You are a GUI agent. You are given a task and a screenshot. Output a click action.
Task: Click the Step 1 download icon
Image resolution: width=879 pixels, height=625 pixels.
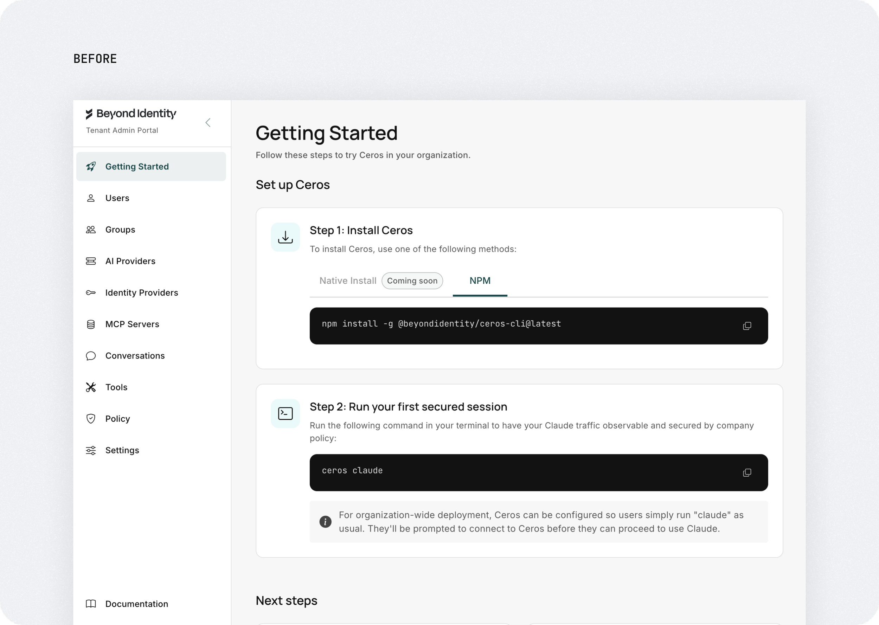pos(285,237)
